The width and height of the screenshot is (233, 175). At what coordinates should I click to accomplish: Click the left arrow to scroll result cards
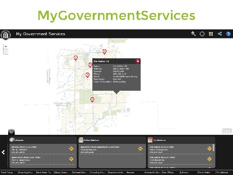click(x=3, y=152)
